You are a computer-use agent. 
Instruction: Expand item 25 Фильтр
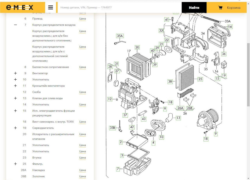click(15, 164)
